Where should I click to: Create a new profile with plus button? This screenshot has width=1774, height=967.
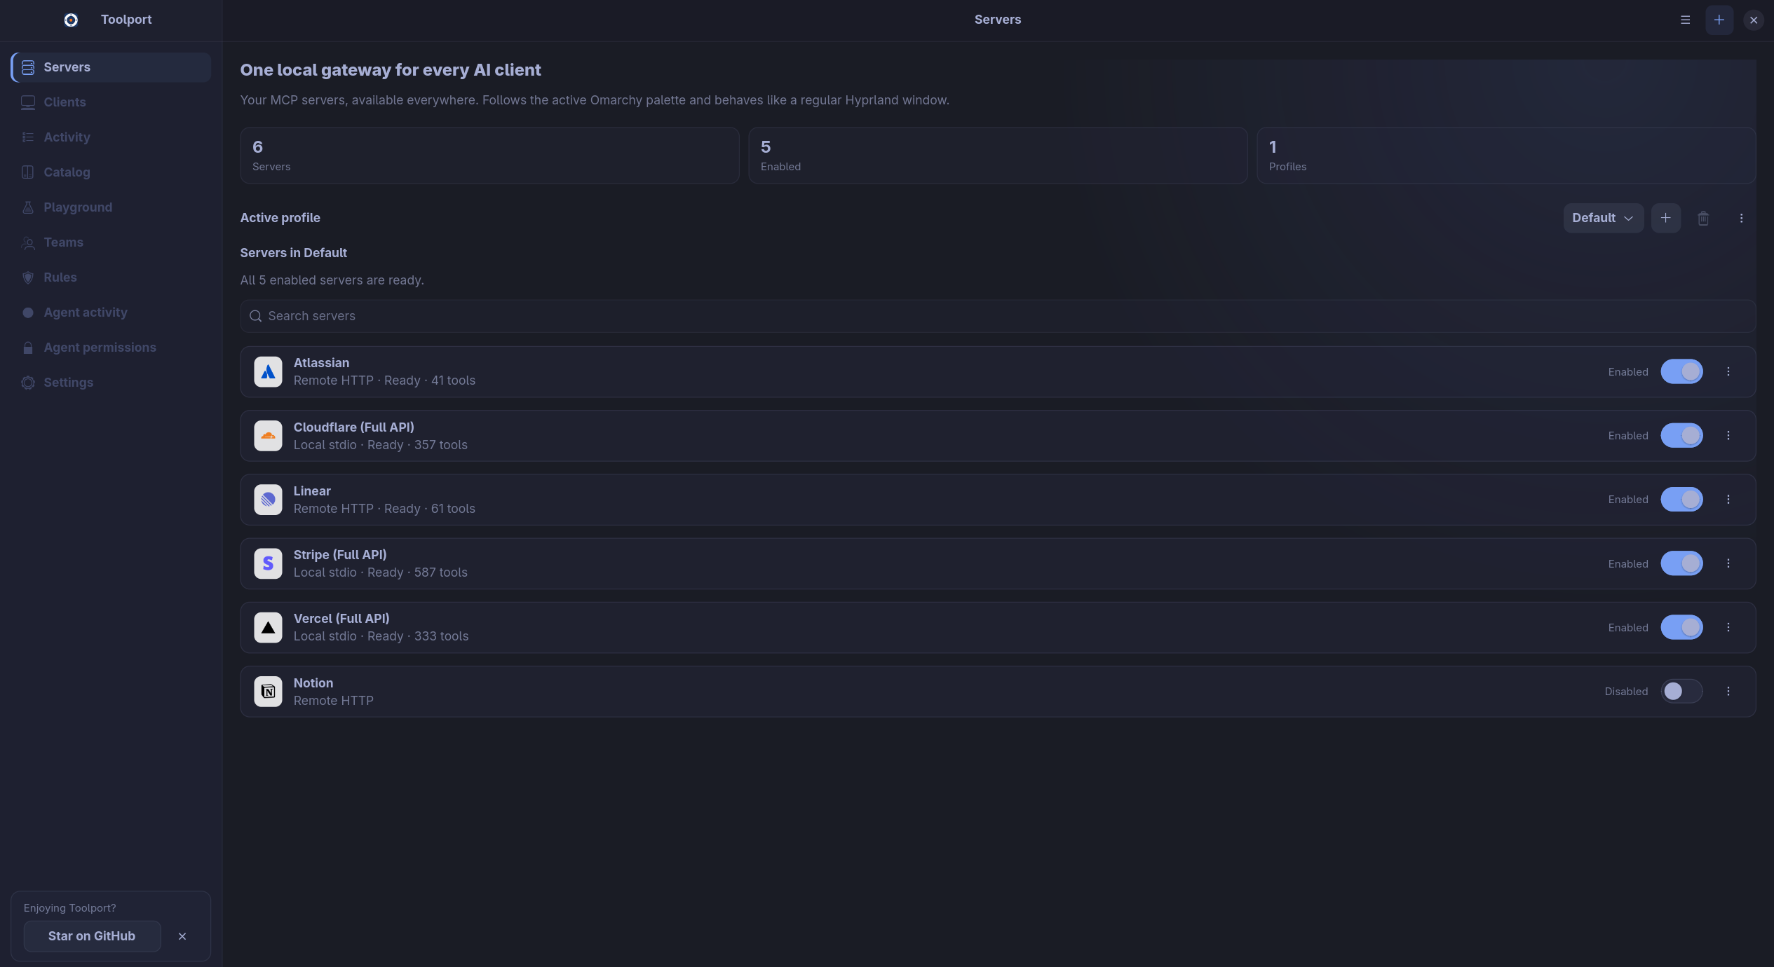[1665, 218]
